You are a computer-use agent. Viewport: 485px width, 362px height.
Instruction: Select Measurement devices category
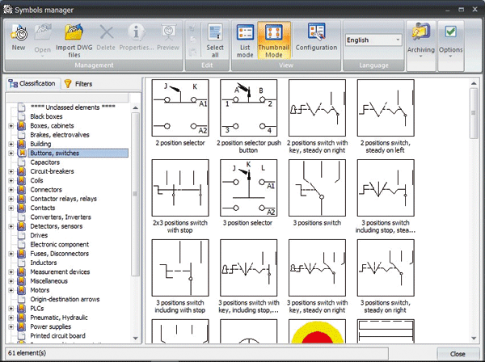click(60, 271)
